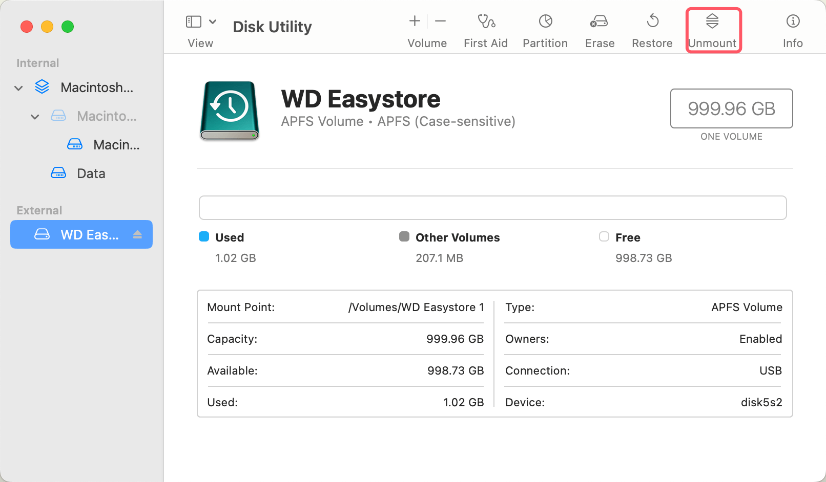Click the Time Machine drive icon
The height and width of the screenshot is (482, 826).
click(x=230, y=110)
